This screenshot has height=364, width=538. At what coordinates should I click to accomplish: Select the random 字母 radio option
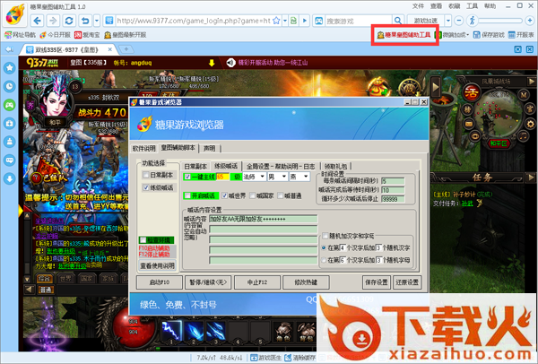click(324, 260)
